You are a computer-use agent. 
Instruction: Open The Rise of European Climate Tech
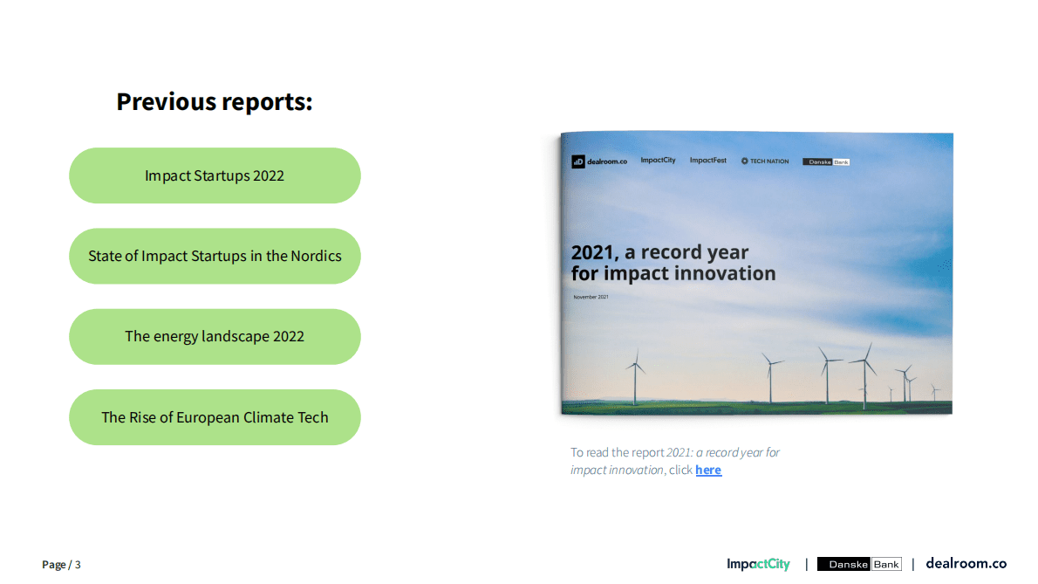click(x=215, y=417)
